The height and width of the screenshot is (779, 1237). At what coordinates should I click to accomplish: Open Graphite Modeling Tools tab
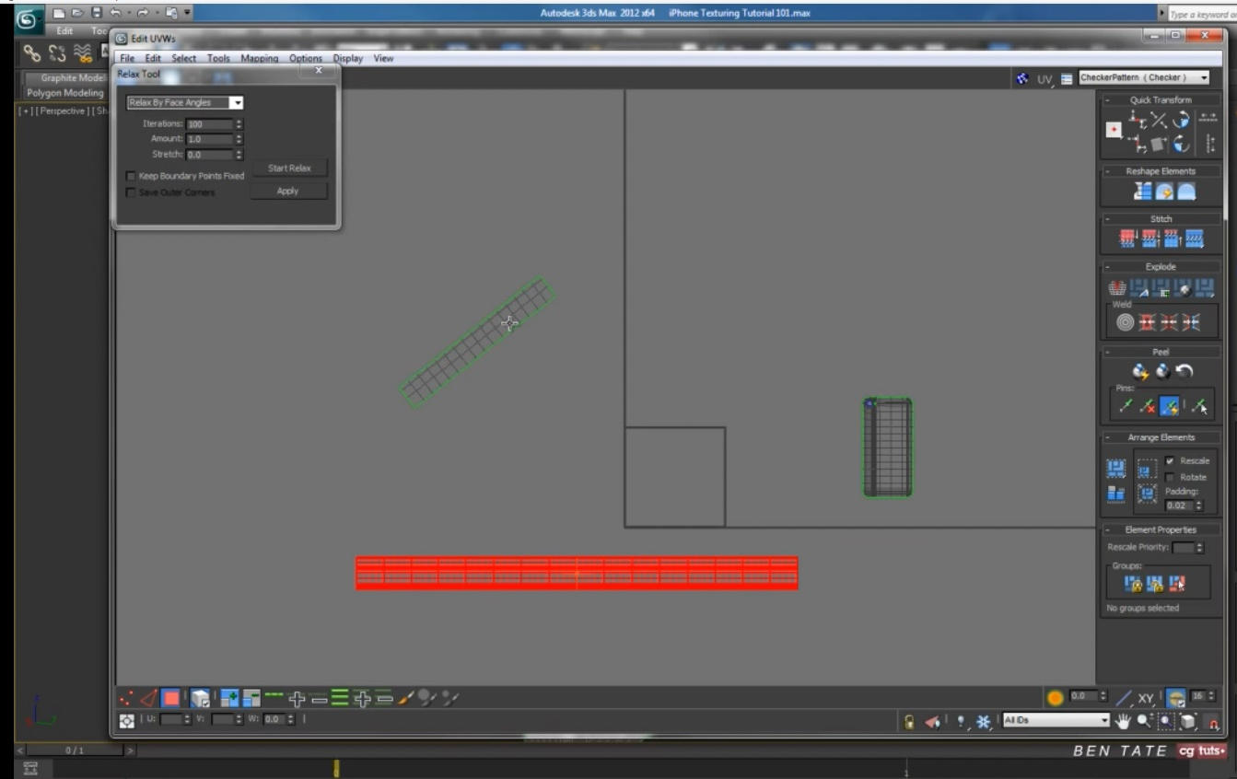click(73, 78)
